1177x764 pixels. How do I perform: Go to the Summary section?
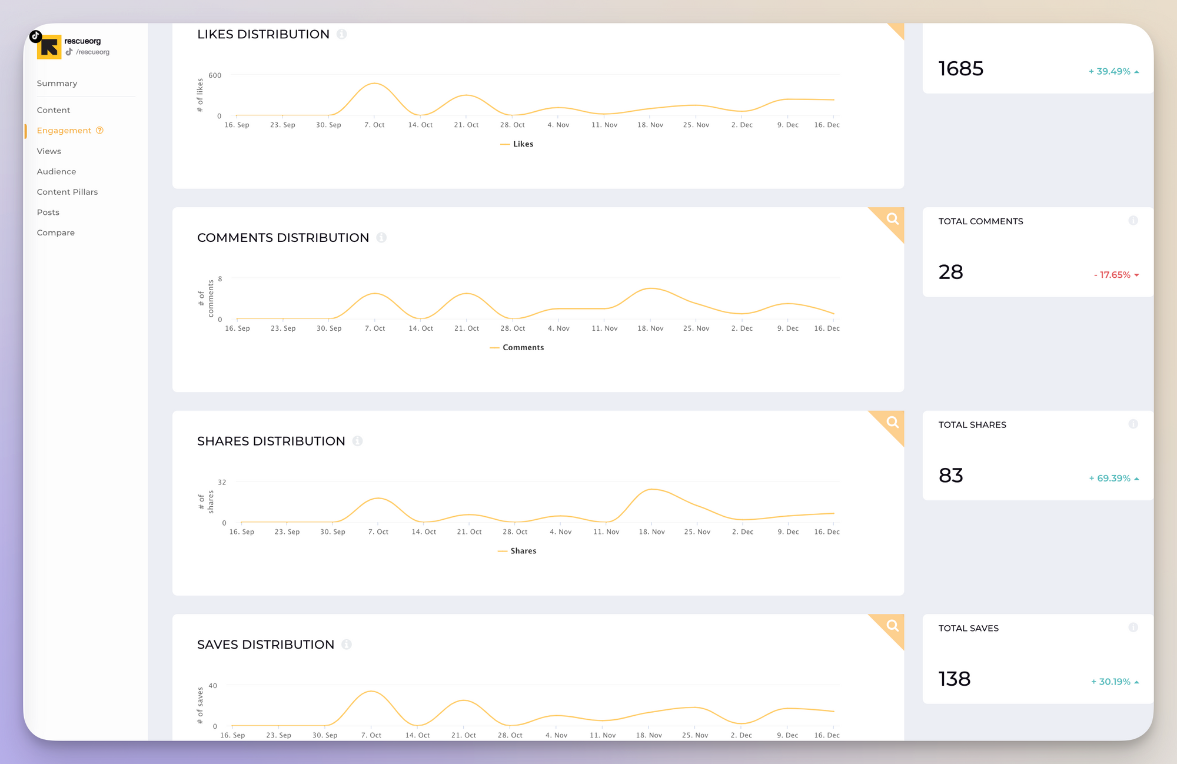57,83
